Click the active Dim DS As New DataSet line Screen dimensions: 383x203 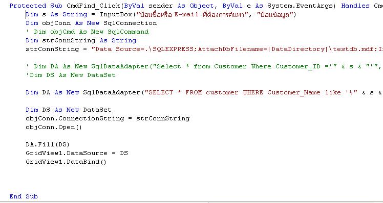(69, 110)
